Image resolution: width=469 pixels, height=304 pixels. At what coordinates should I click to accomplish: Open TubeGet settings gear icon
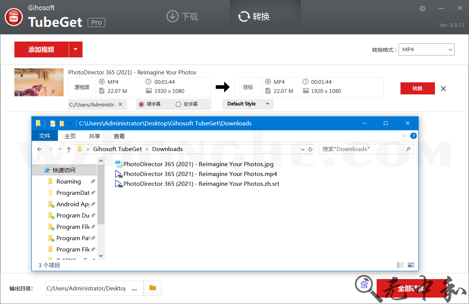coord(422,8)
